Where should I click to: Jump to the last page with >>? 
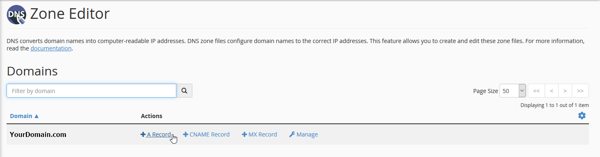coord(580,91)
